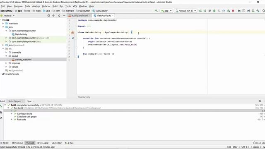Screen dimensions: 265x149
Task: Open the app run configuration dropdown
Action: pyautogui.click(x=166, y=11)
